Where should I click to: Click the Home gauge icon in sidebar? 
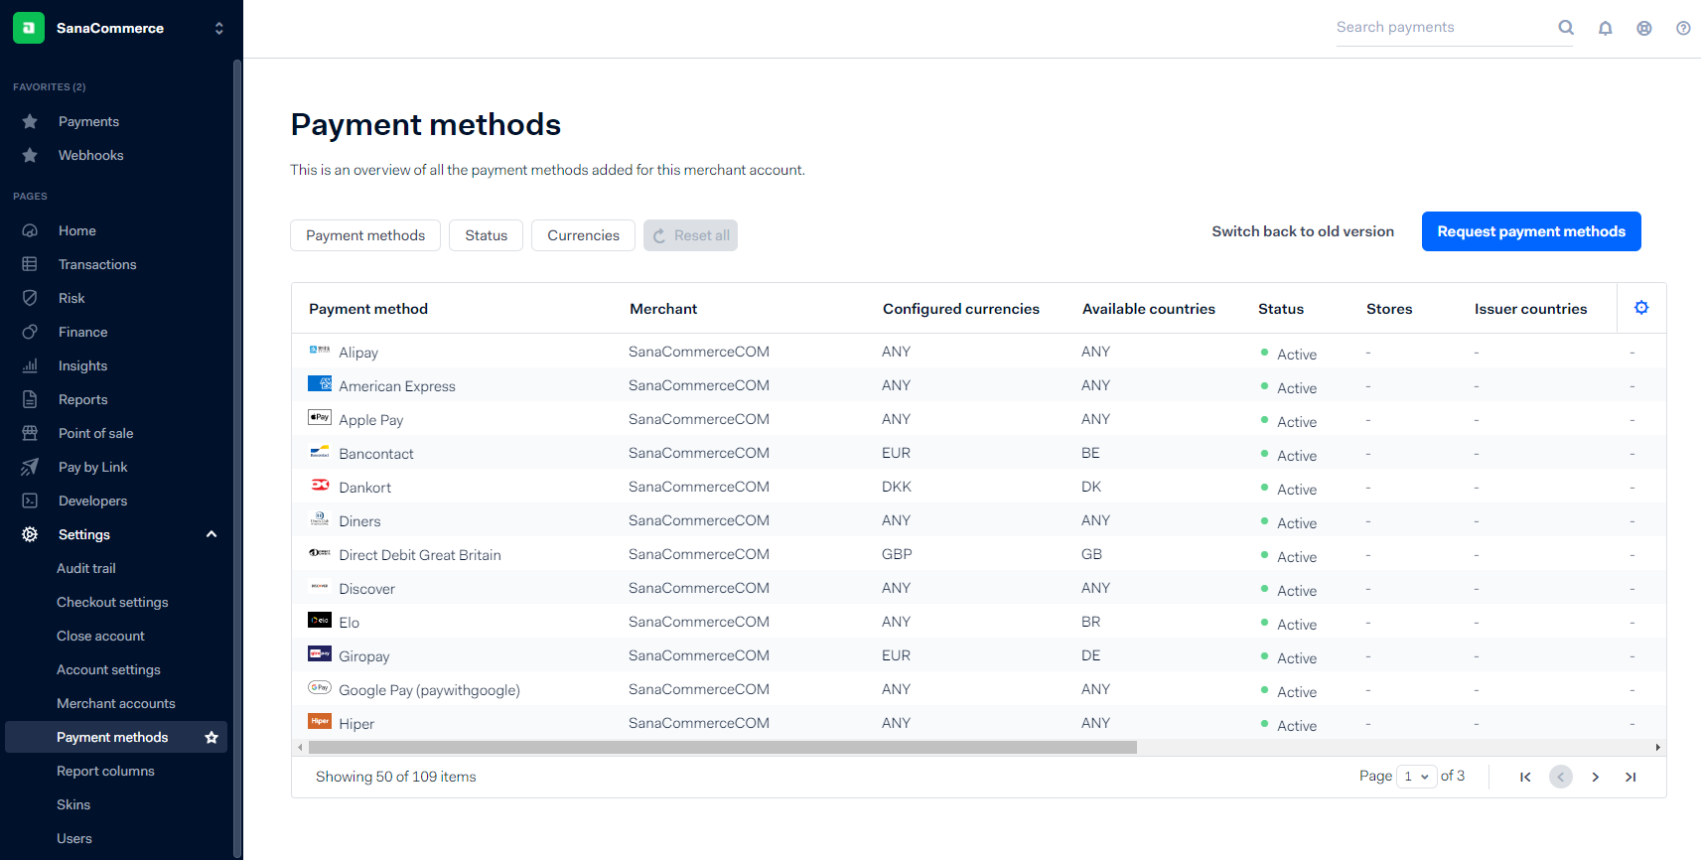(x=30, y=230)
